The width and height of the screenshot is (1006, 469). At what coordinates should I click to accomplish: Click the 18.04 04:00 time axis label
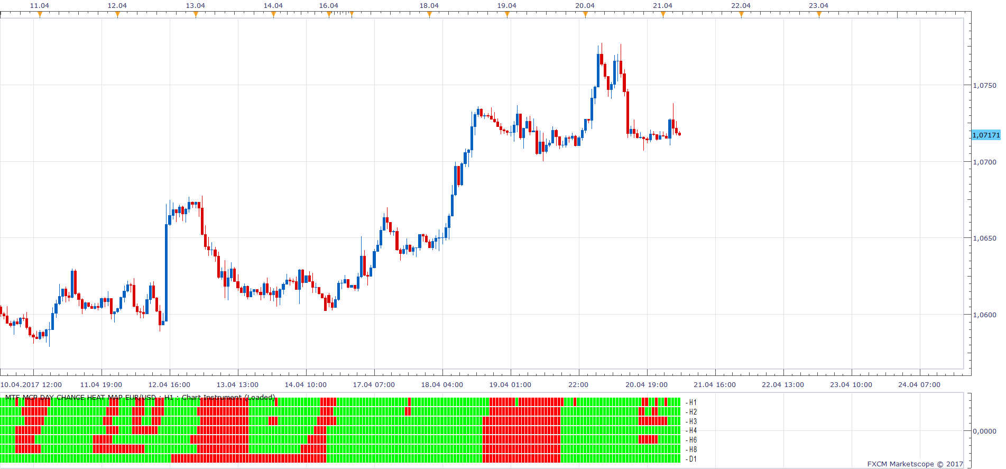442,385
